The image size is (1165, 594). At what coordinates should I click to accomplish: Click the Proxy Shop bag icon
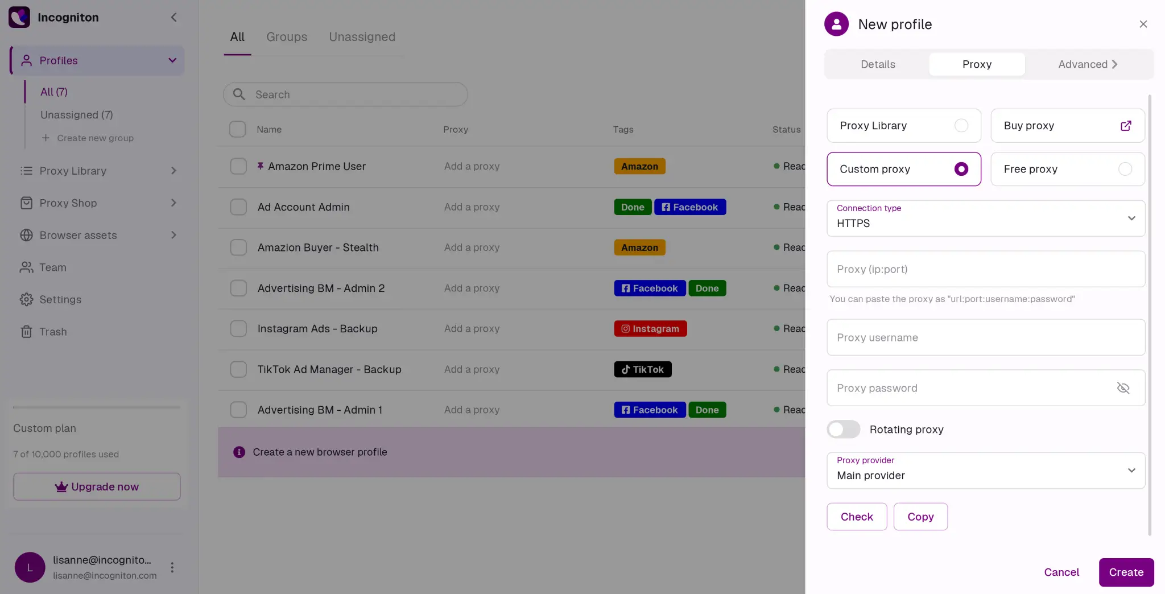(26, 203)
